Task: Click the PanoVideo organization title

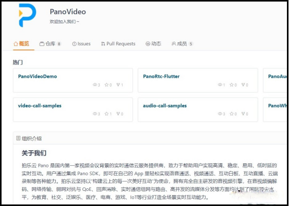Action: (68, 12)
